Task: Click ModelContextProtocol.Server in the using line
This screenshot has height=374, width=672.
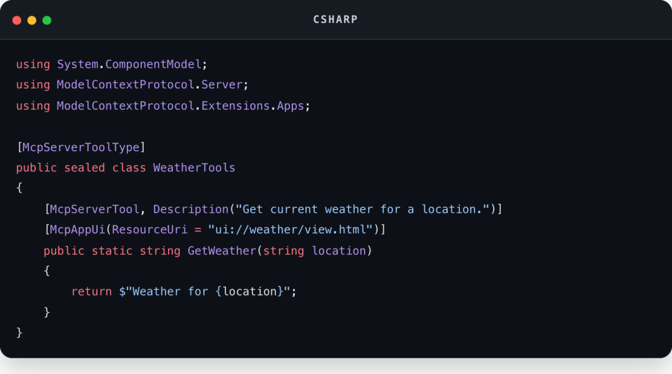Action: coord(149,85)
